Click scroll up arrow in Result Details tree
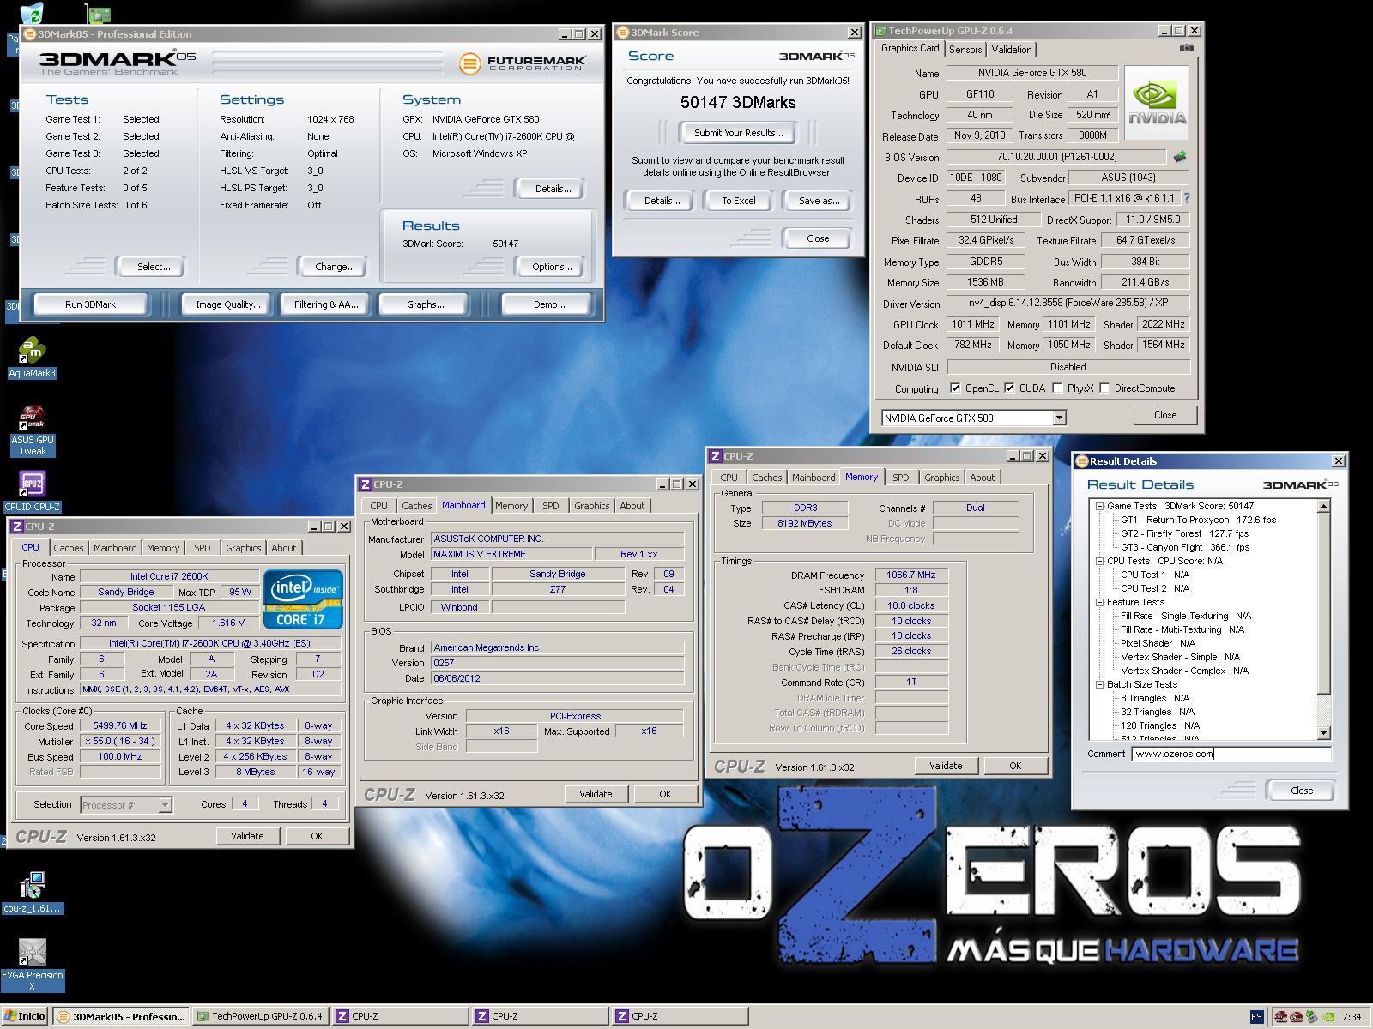Viewport: 1373px width, 1029px height. point(1323,506)
